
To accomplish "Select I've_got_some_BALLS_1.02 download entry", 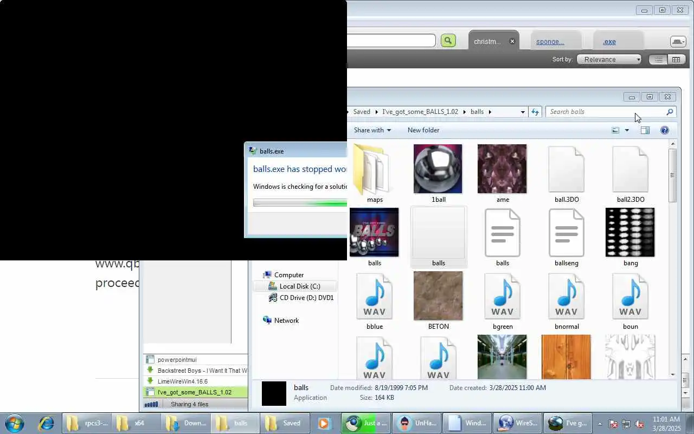I will (x=195, y=392).
